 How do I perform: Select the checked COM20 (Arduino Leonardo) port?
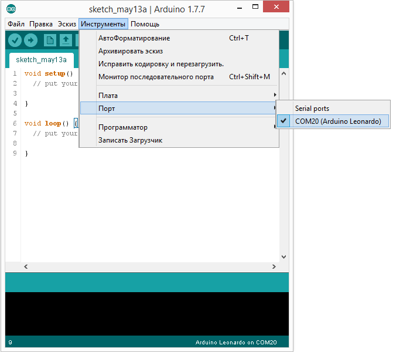pos(338,121)
